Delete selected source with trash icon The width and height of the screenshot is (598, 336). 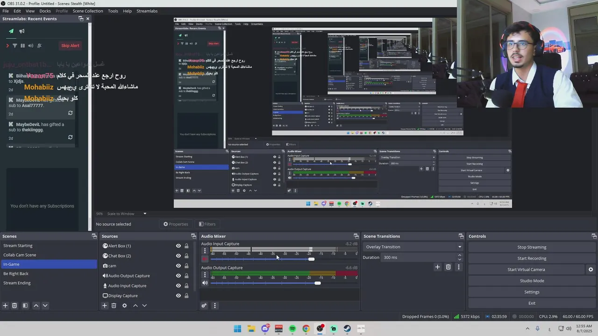(114, 306)
